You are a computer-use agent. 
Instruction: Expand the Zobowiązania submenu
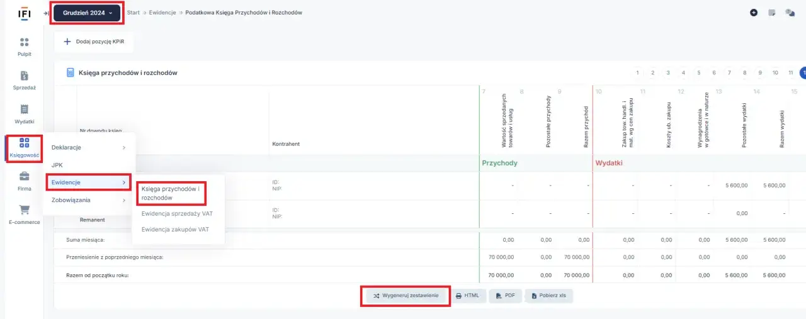click(88, 200)
